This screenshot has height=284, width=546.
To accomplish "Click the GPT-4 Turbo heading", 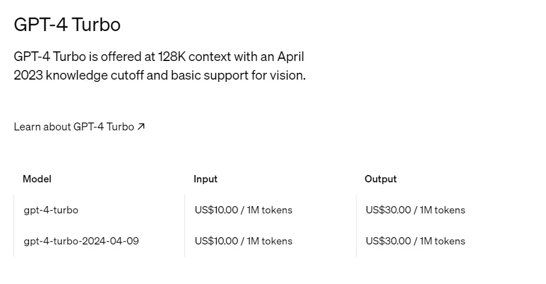I will (67, 24).
